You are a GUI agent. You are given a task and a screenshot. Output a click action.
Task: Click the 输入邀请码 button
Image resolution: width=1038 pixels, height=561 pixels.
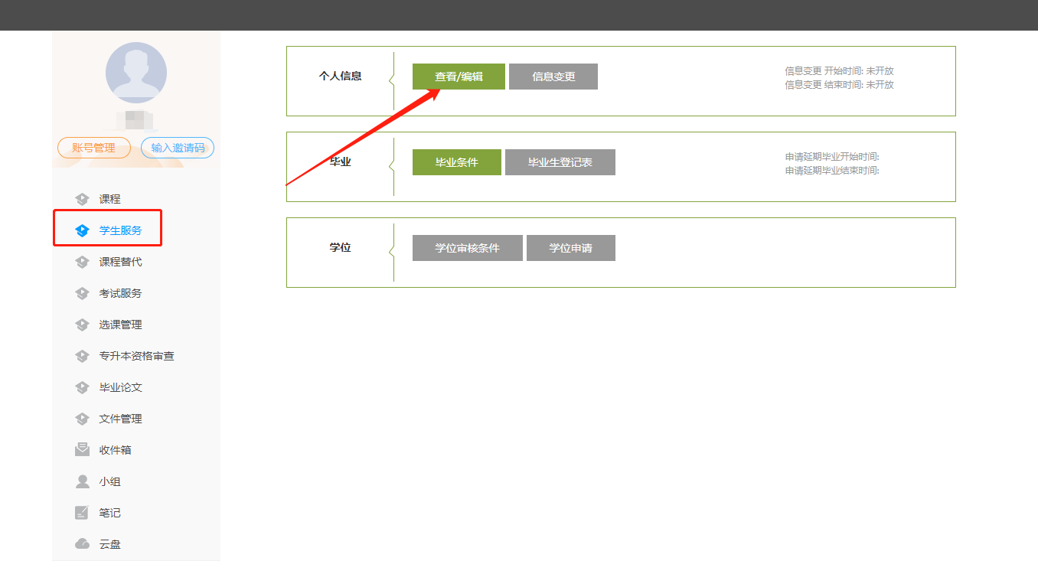pos(178,148)
